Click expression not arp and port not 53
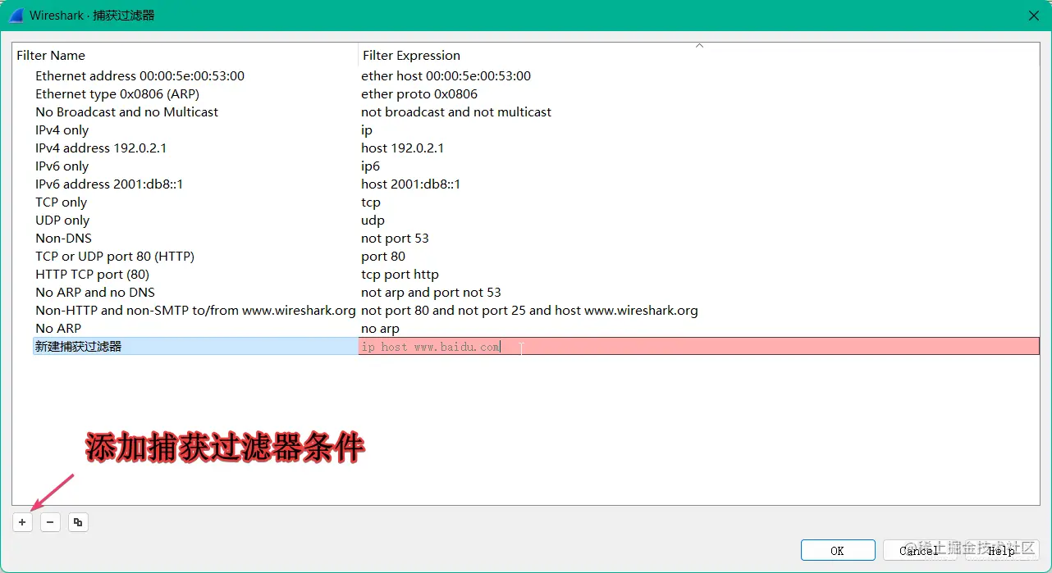Screen dimensions: 1052x573 [x=431, y=293]
